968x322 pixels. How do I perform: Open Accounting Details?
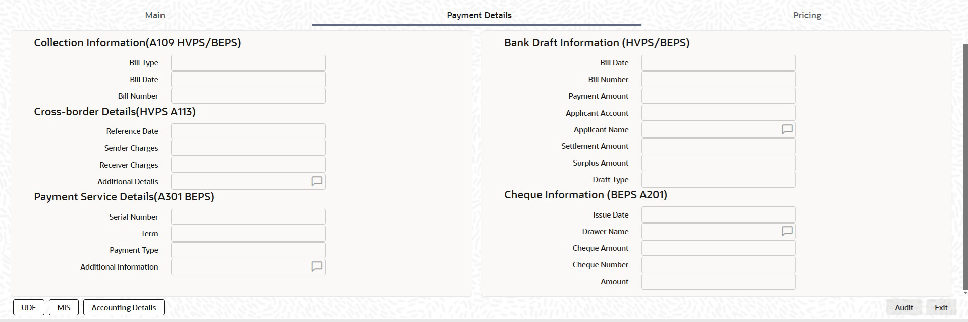(x=124, y=307)
